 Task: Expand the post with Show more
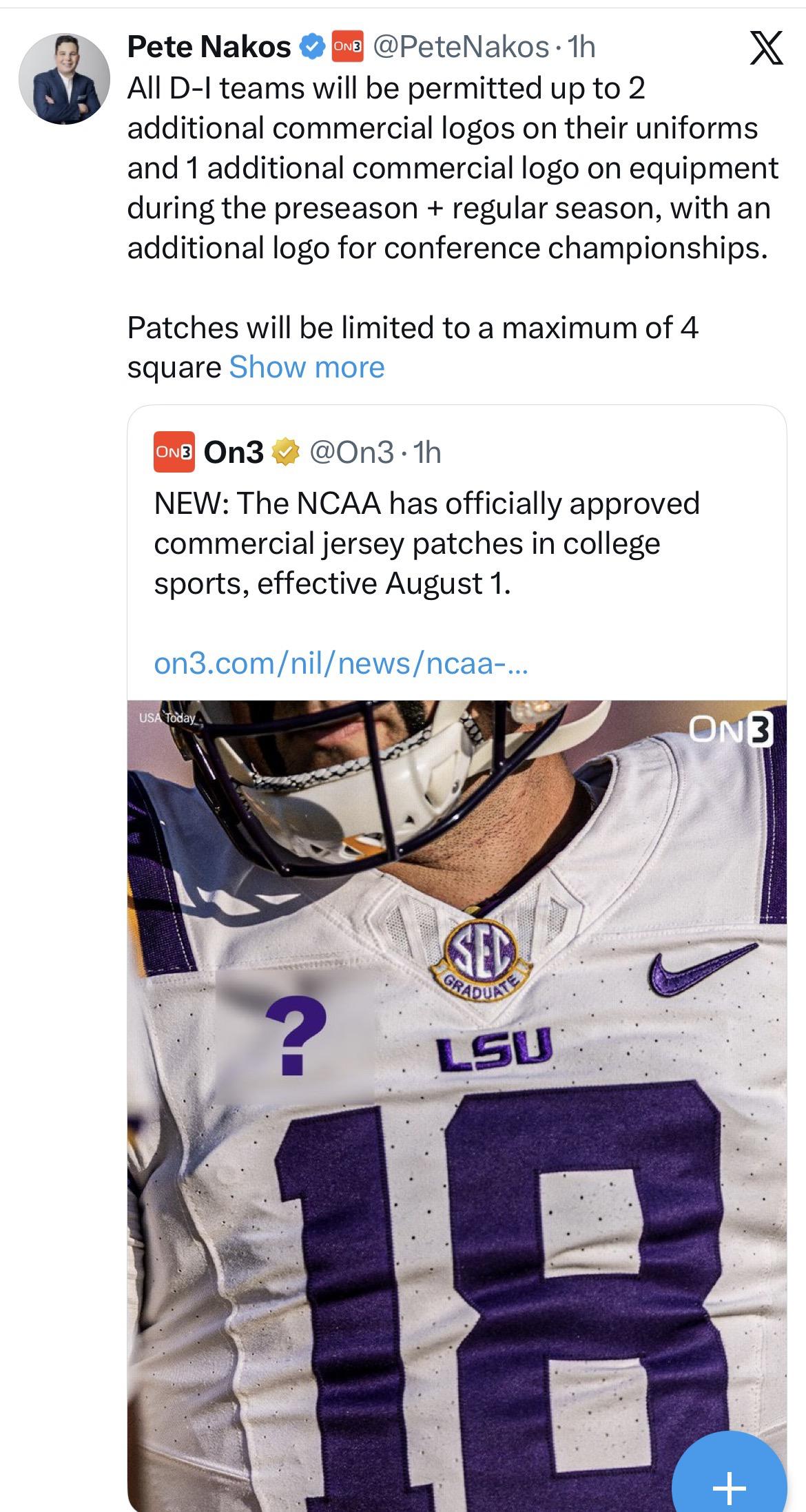tap(307, 367)
